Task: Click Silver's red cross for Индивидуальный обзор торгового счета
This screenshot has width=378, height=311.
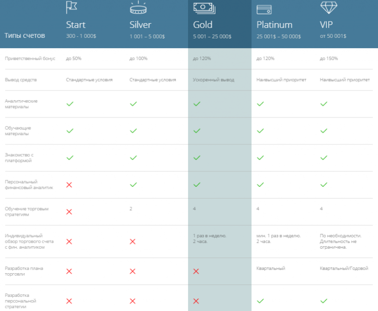Action: click(132, 242)
